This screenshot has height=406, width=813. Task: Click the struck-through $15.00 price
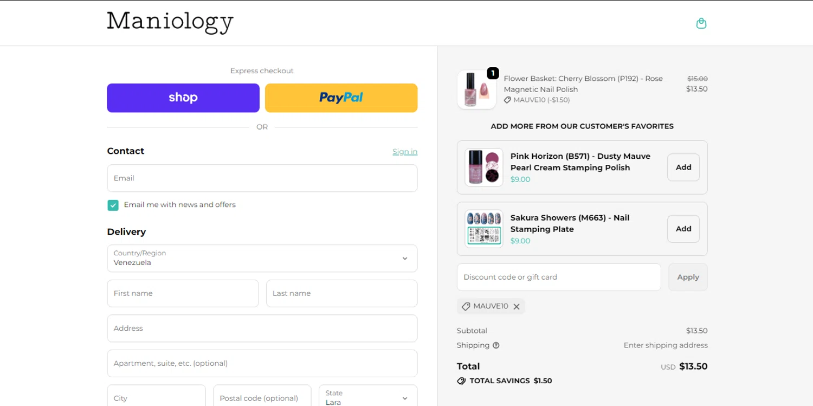[x=698, y=79]
